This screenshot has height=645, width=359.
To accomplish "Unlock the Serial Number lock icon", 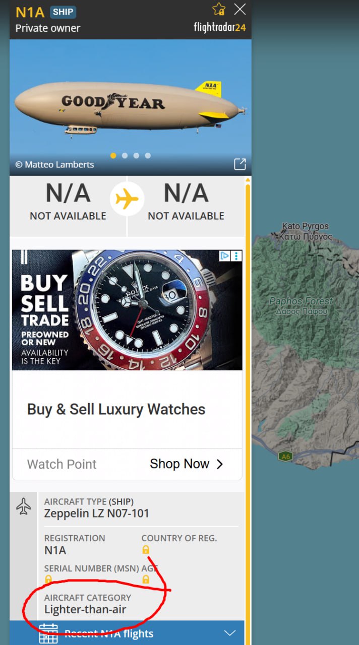I will (48, 579).
